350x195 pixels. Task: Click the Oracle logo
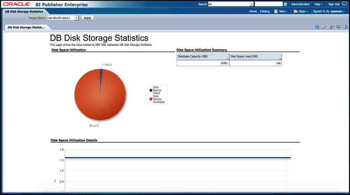click(16, 4)
